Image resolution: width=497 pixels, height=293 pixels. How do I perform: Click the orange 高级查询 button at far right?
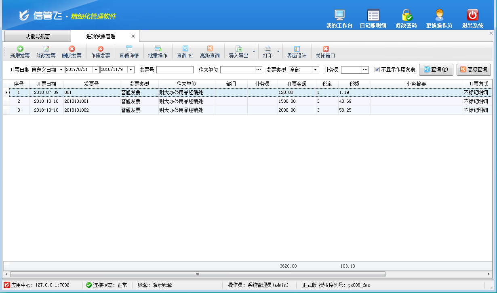[x=474, y=70]
